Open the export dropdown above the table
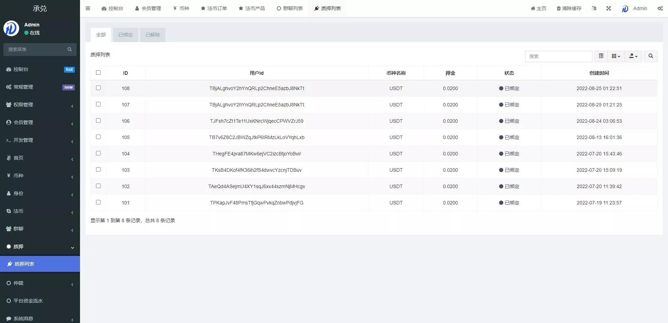Image resolution: width=668 pixels, height=323 pixels. 633,56
